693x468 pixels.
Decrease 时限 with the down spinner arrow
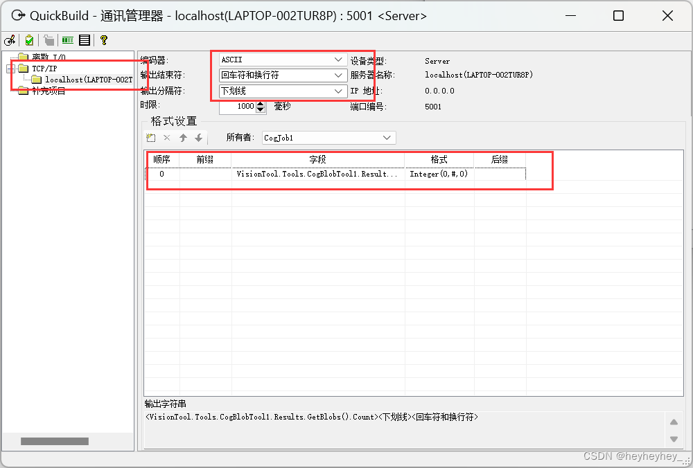pos(261,109)
